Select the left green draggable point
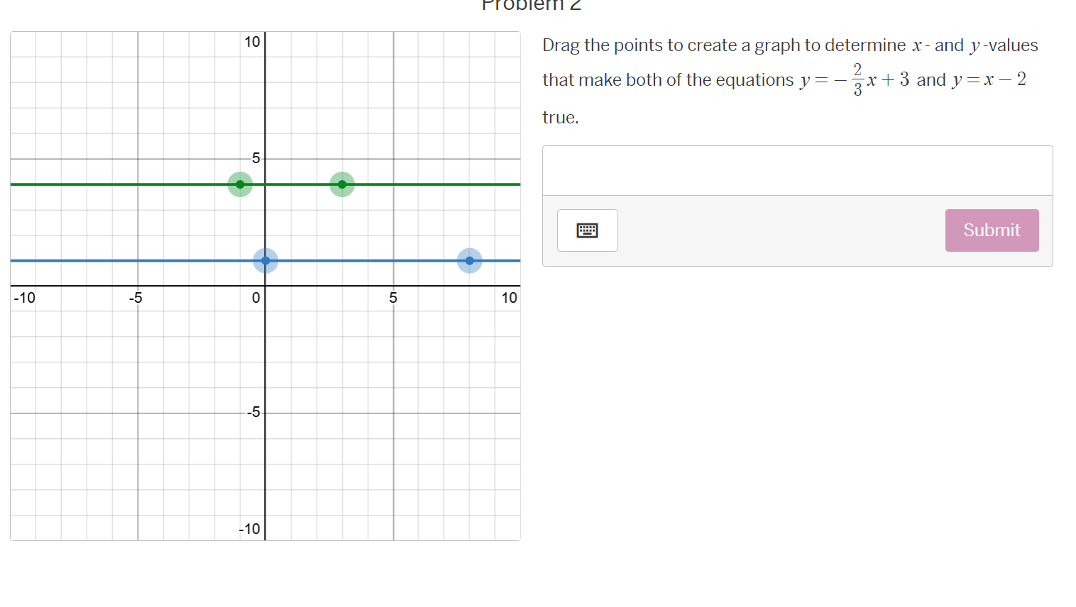This screenshot has width=1076, height=607. 239,184
